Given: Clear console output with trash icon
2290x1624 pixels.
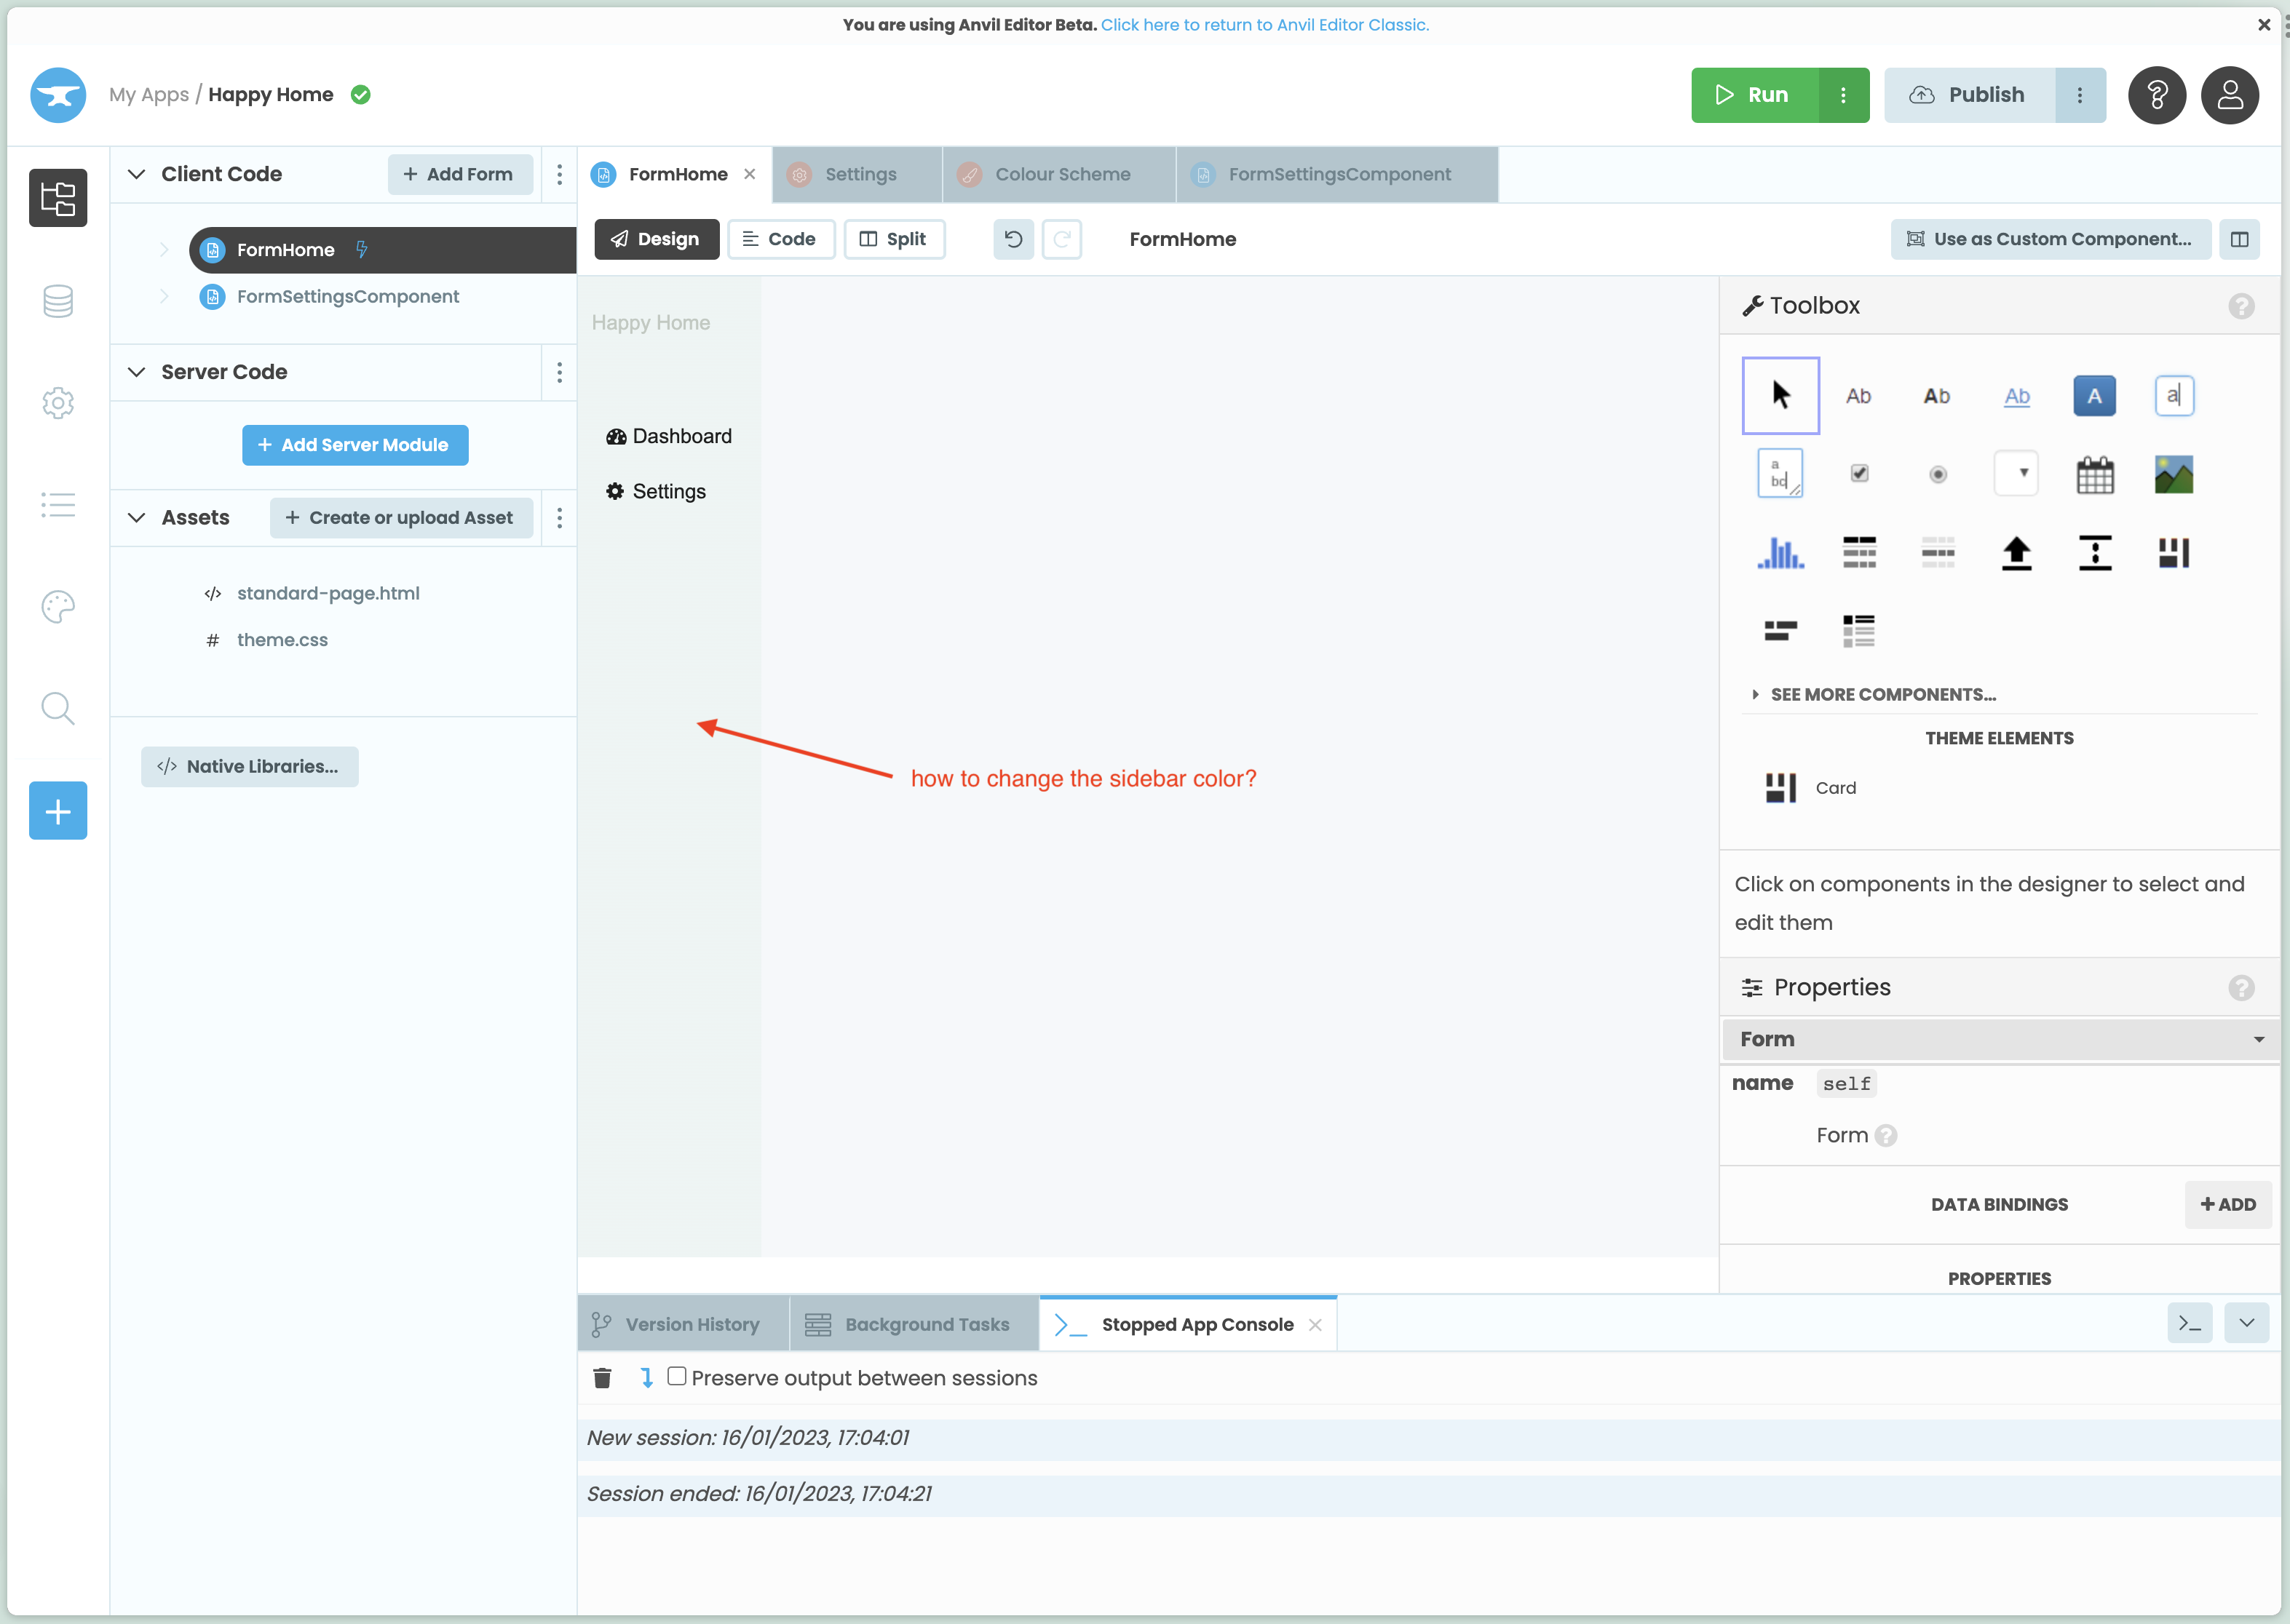Looking at the screenshot, I should point(602,1378).
